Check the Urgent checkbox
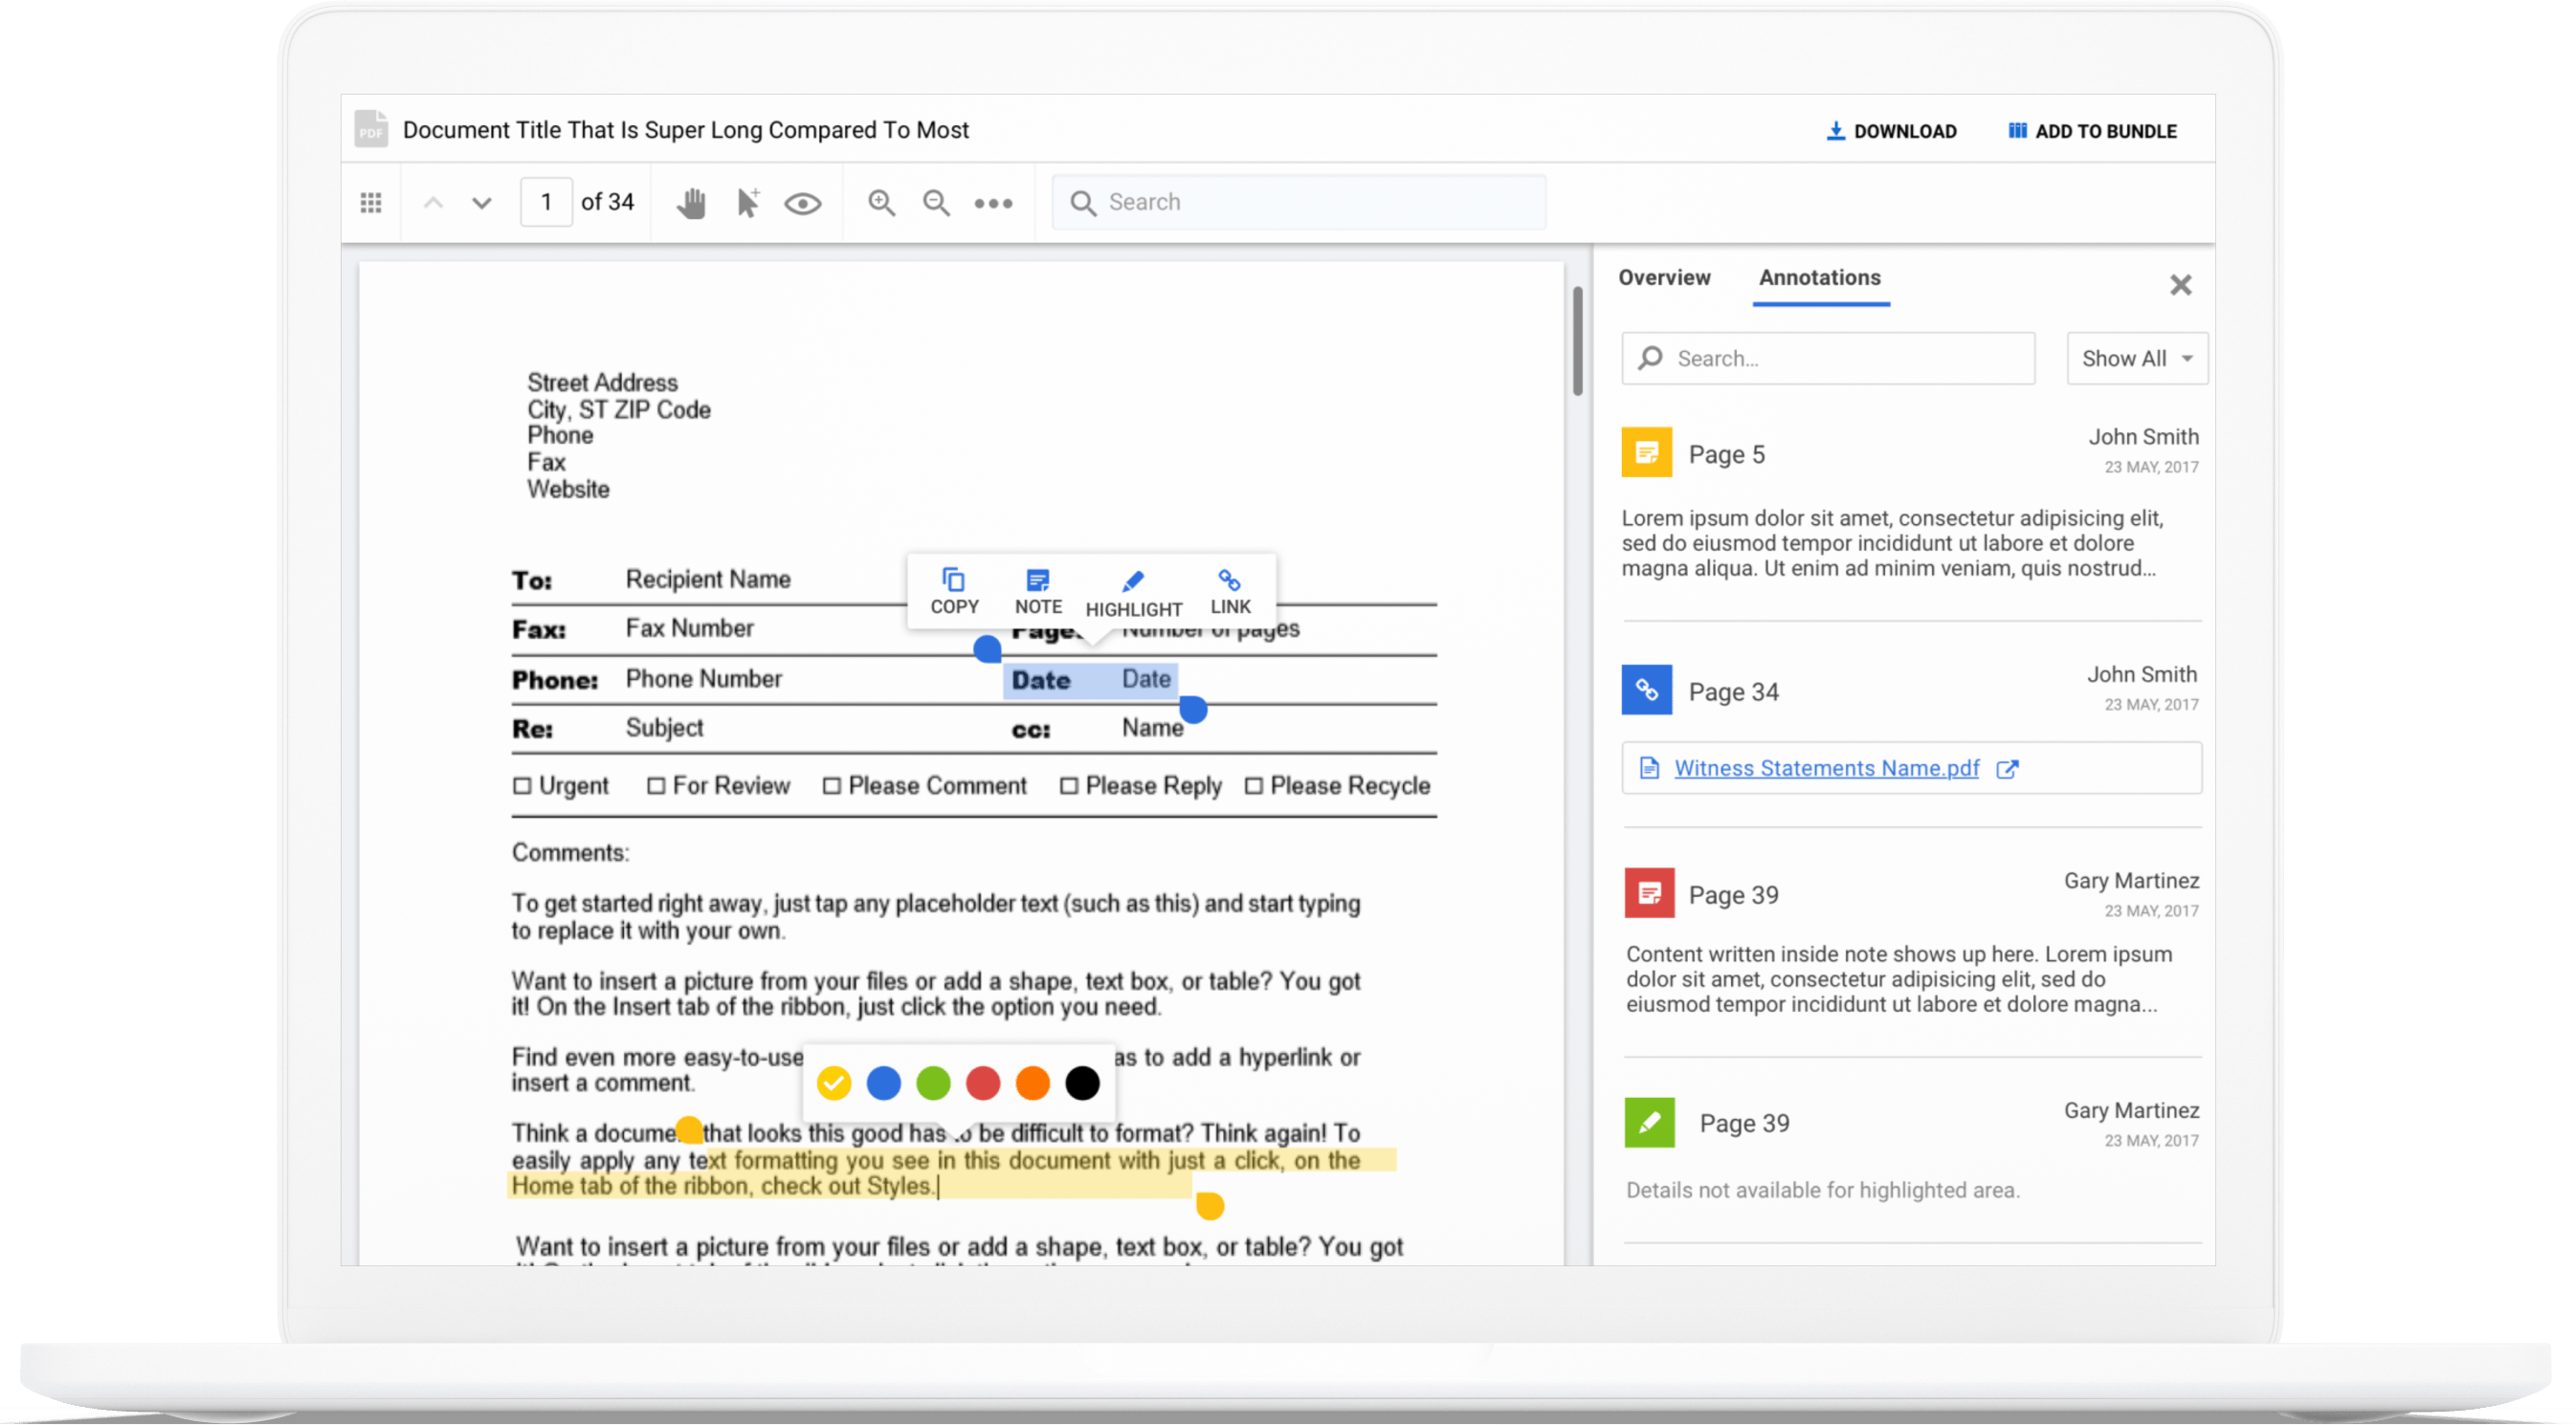 tap(522, 786)
